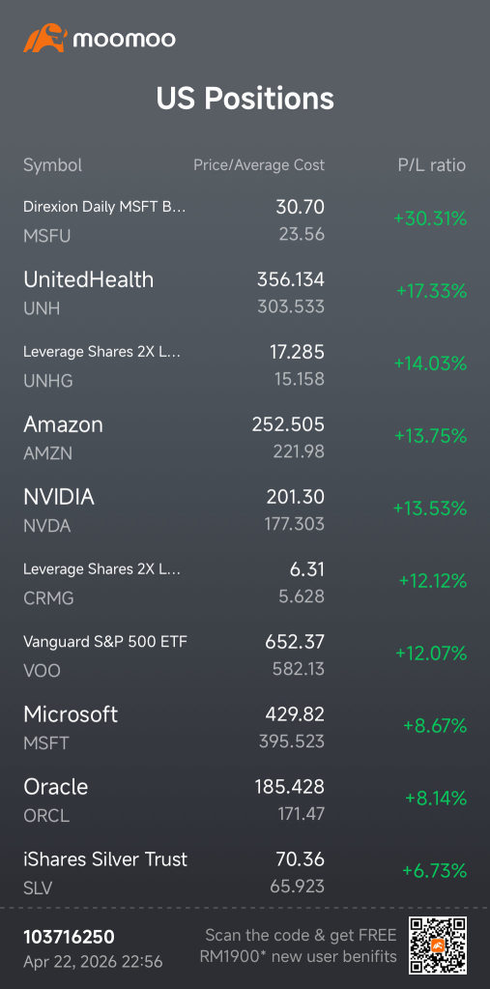Viewport: 490px width, 989px height.
Task: Select the Price/Average Cost column header
Action: pos(259,165)
